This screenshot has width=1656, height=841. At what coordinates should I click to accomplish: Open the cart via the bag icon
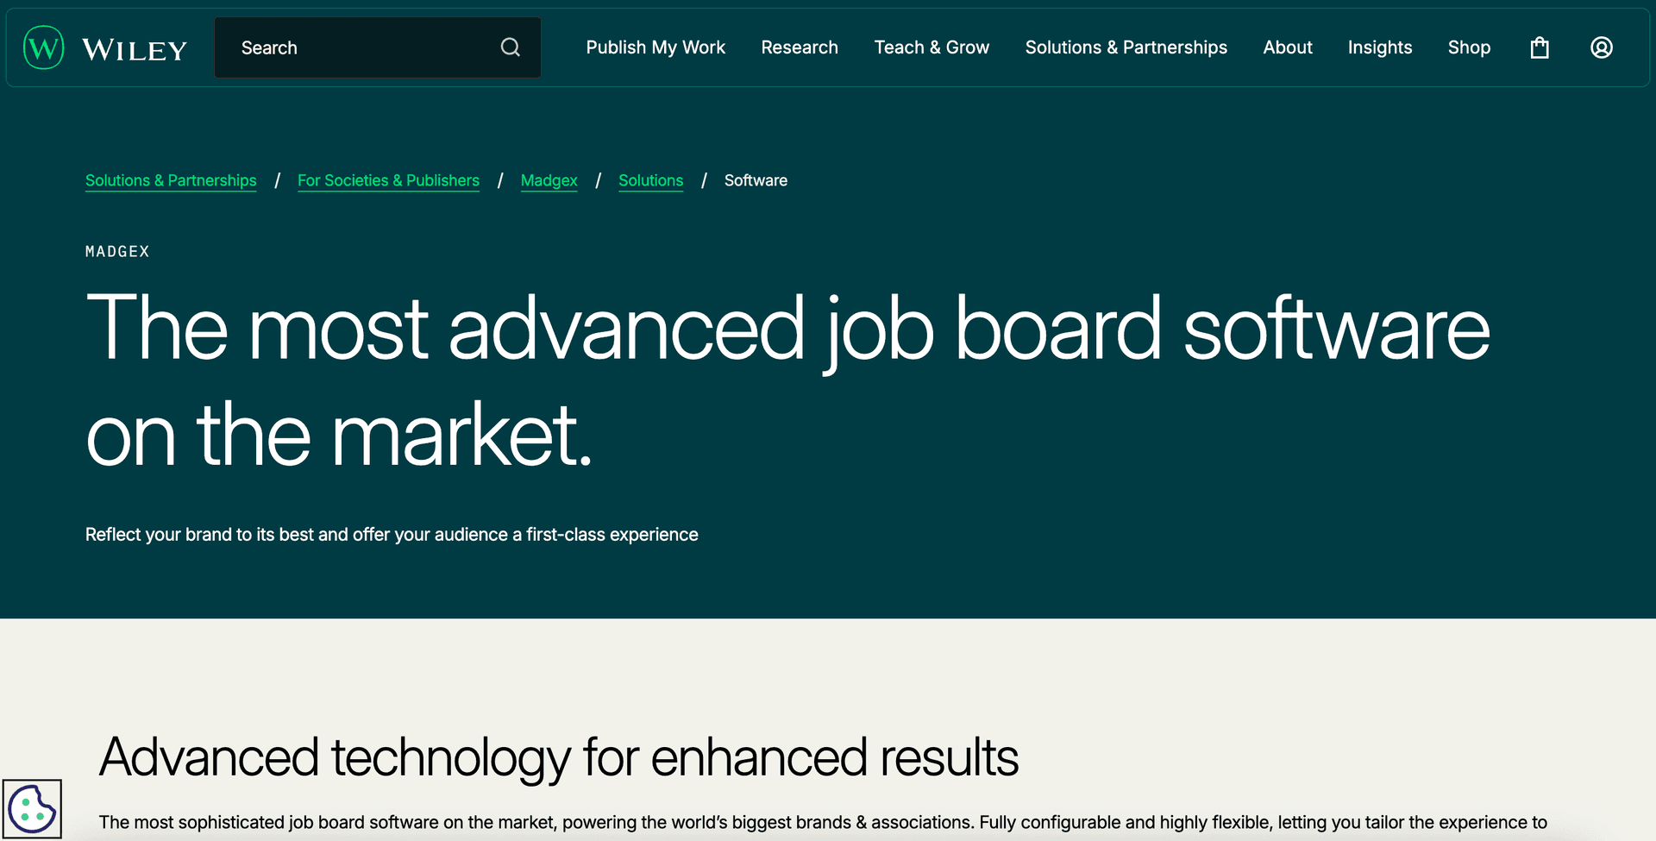(1540, 48)
